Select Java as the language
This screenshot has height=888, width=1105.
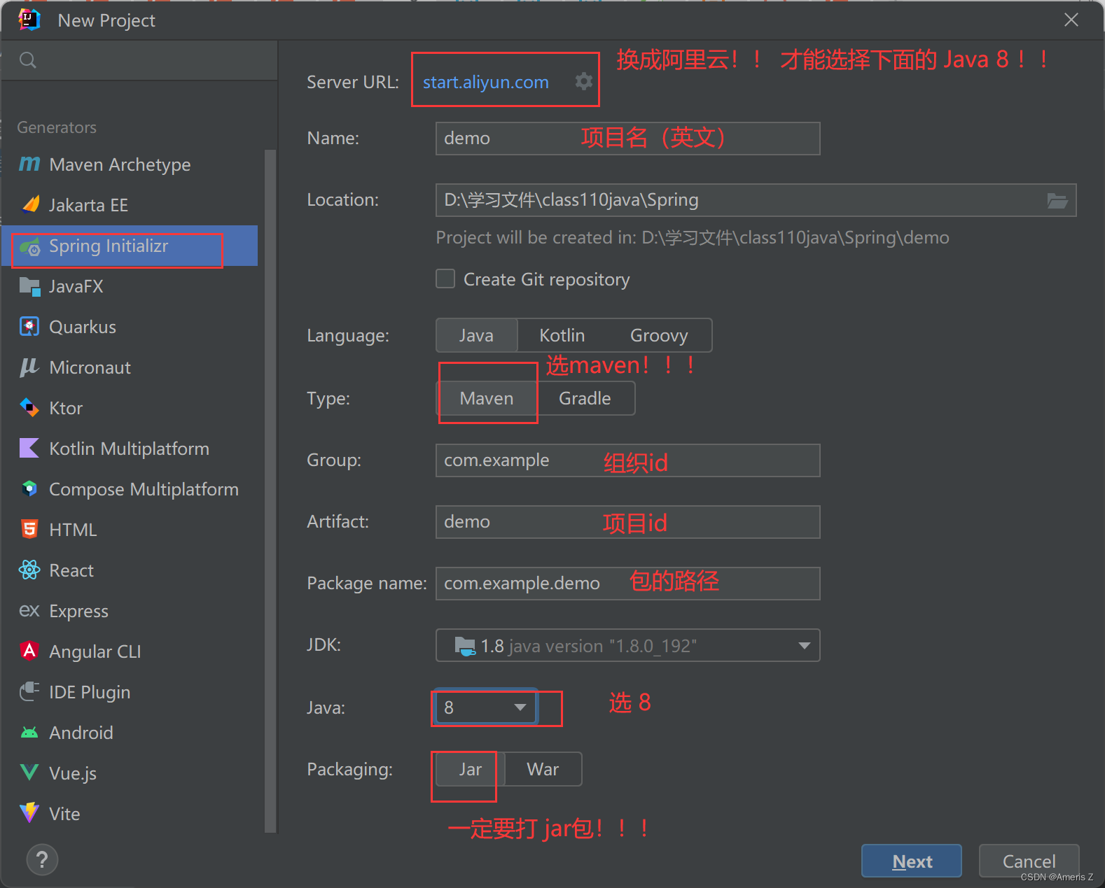point(476,335)
